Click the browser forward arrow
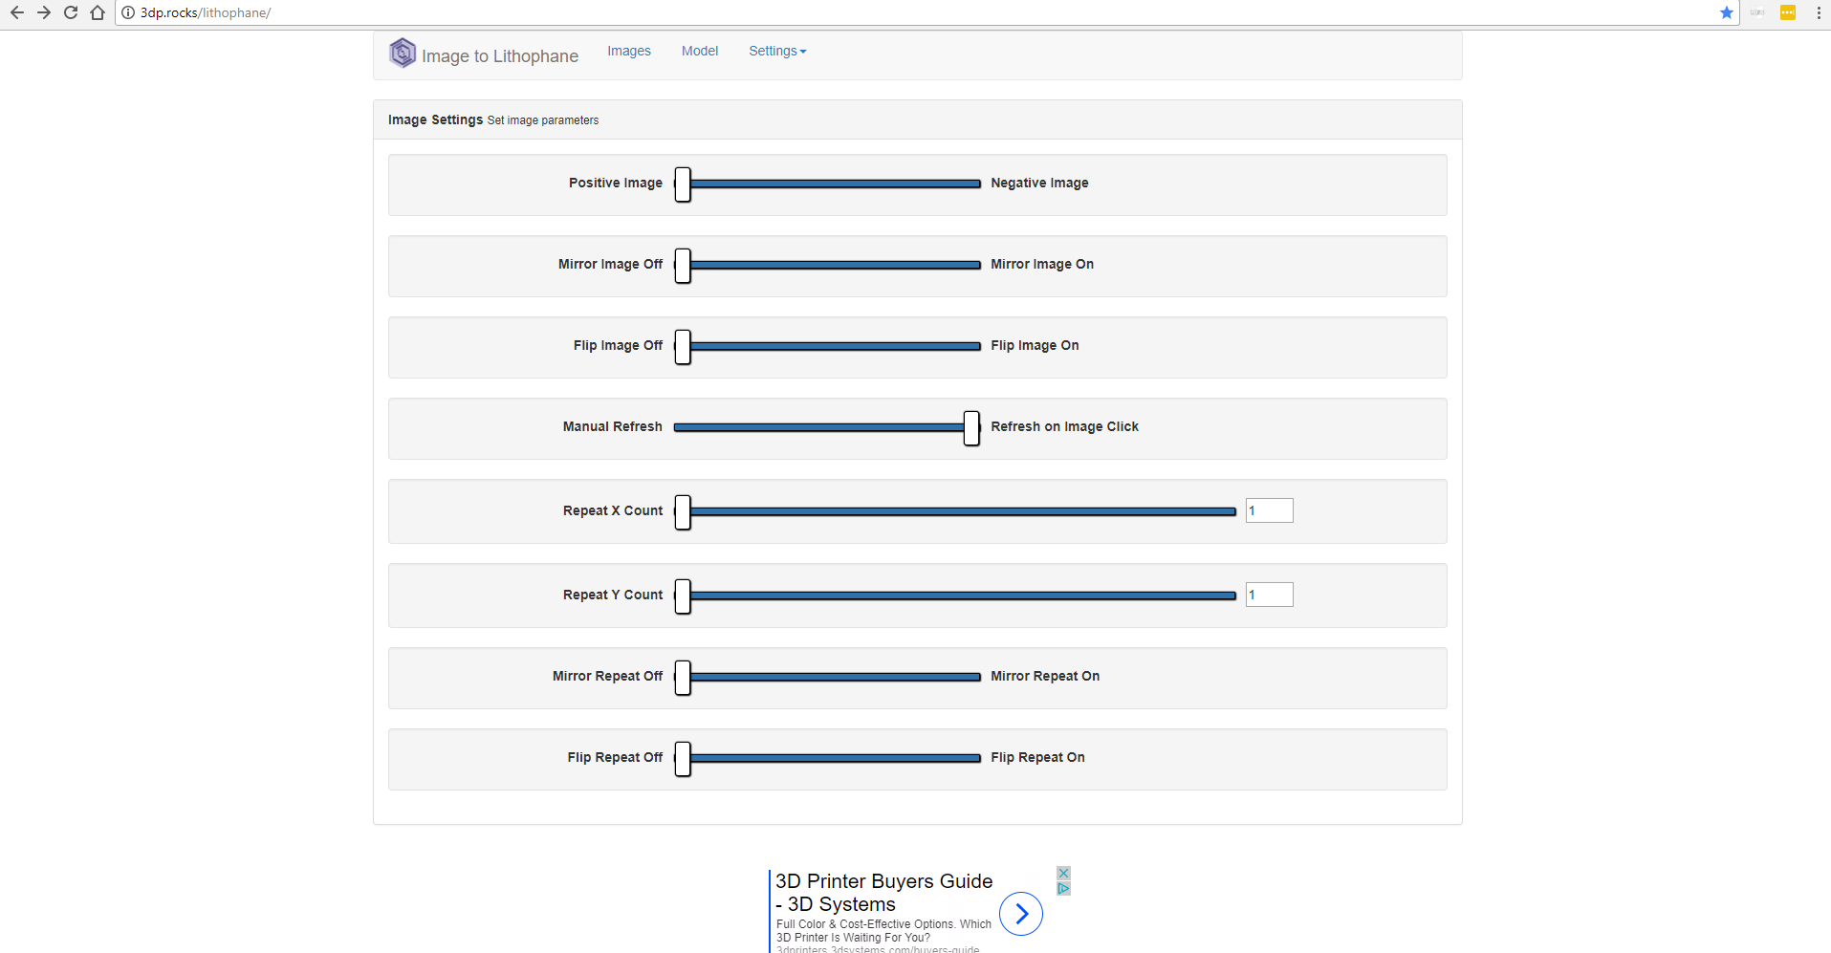The width and height of the screenshot is (1831, 953). click(x=44, y=12)
